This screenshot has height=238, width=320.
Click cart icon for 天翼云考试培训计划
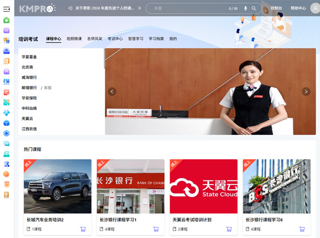pyautogui.click(x=229, y=229)
